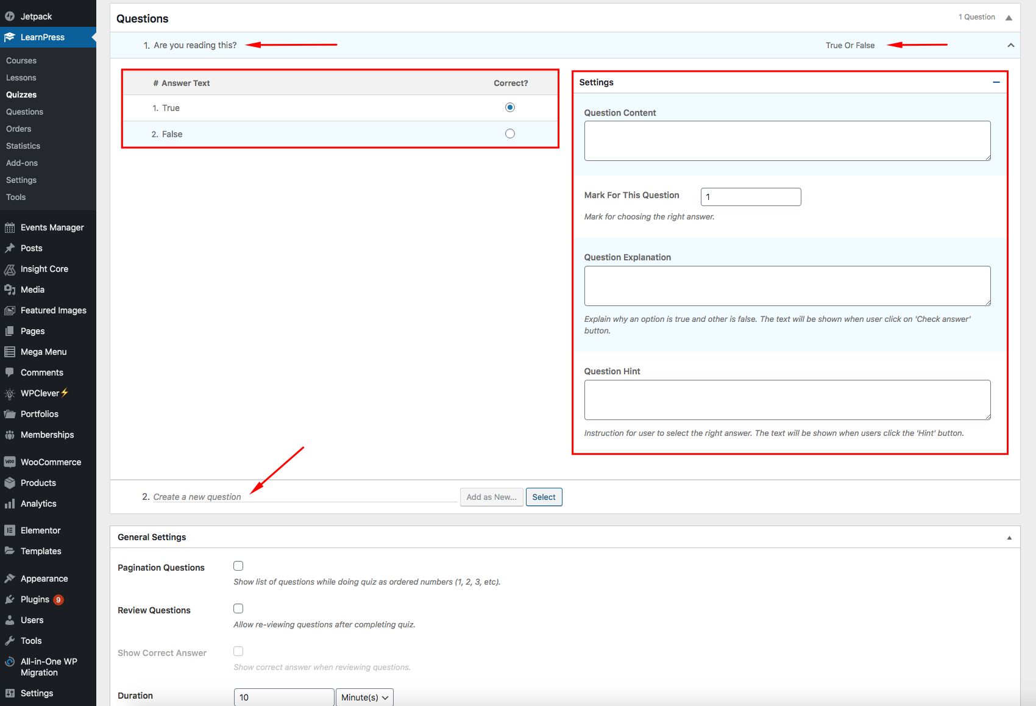Click the Select question button

[544, 497]
